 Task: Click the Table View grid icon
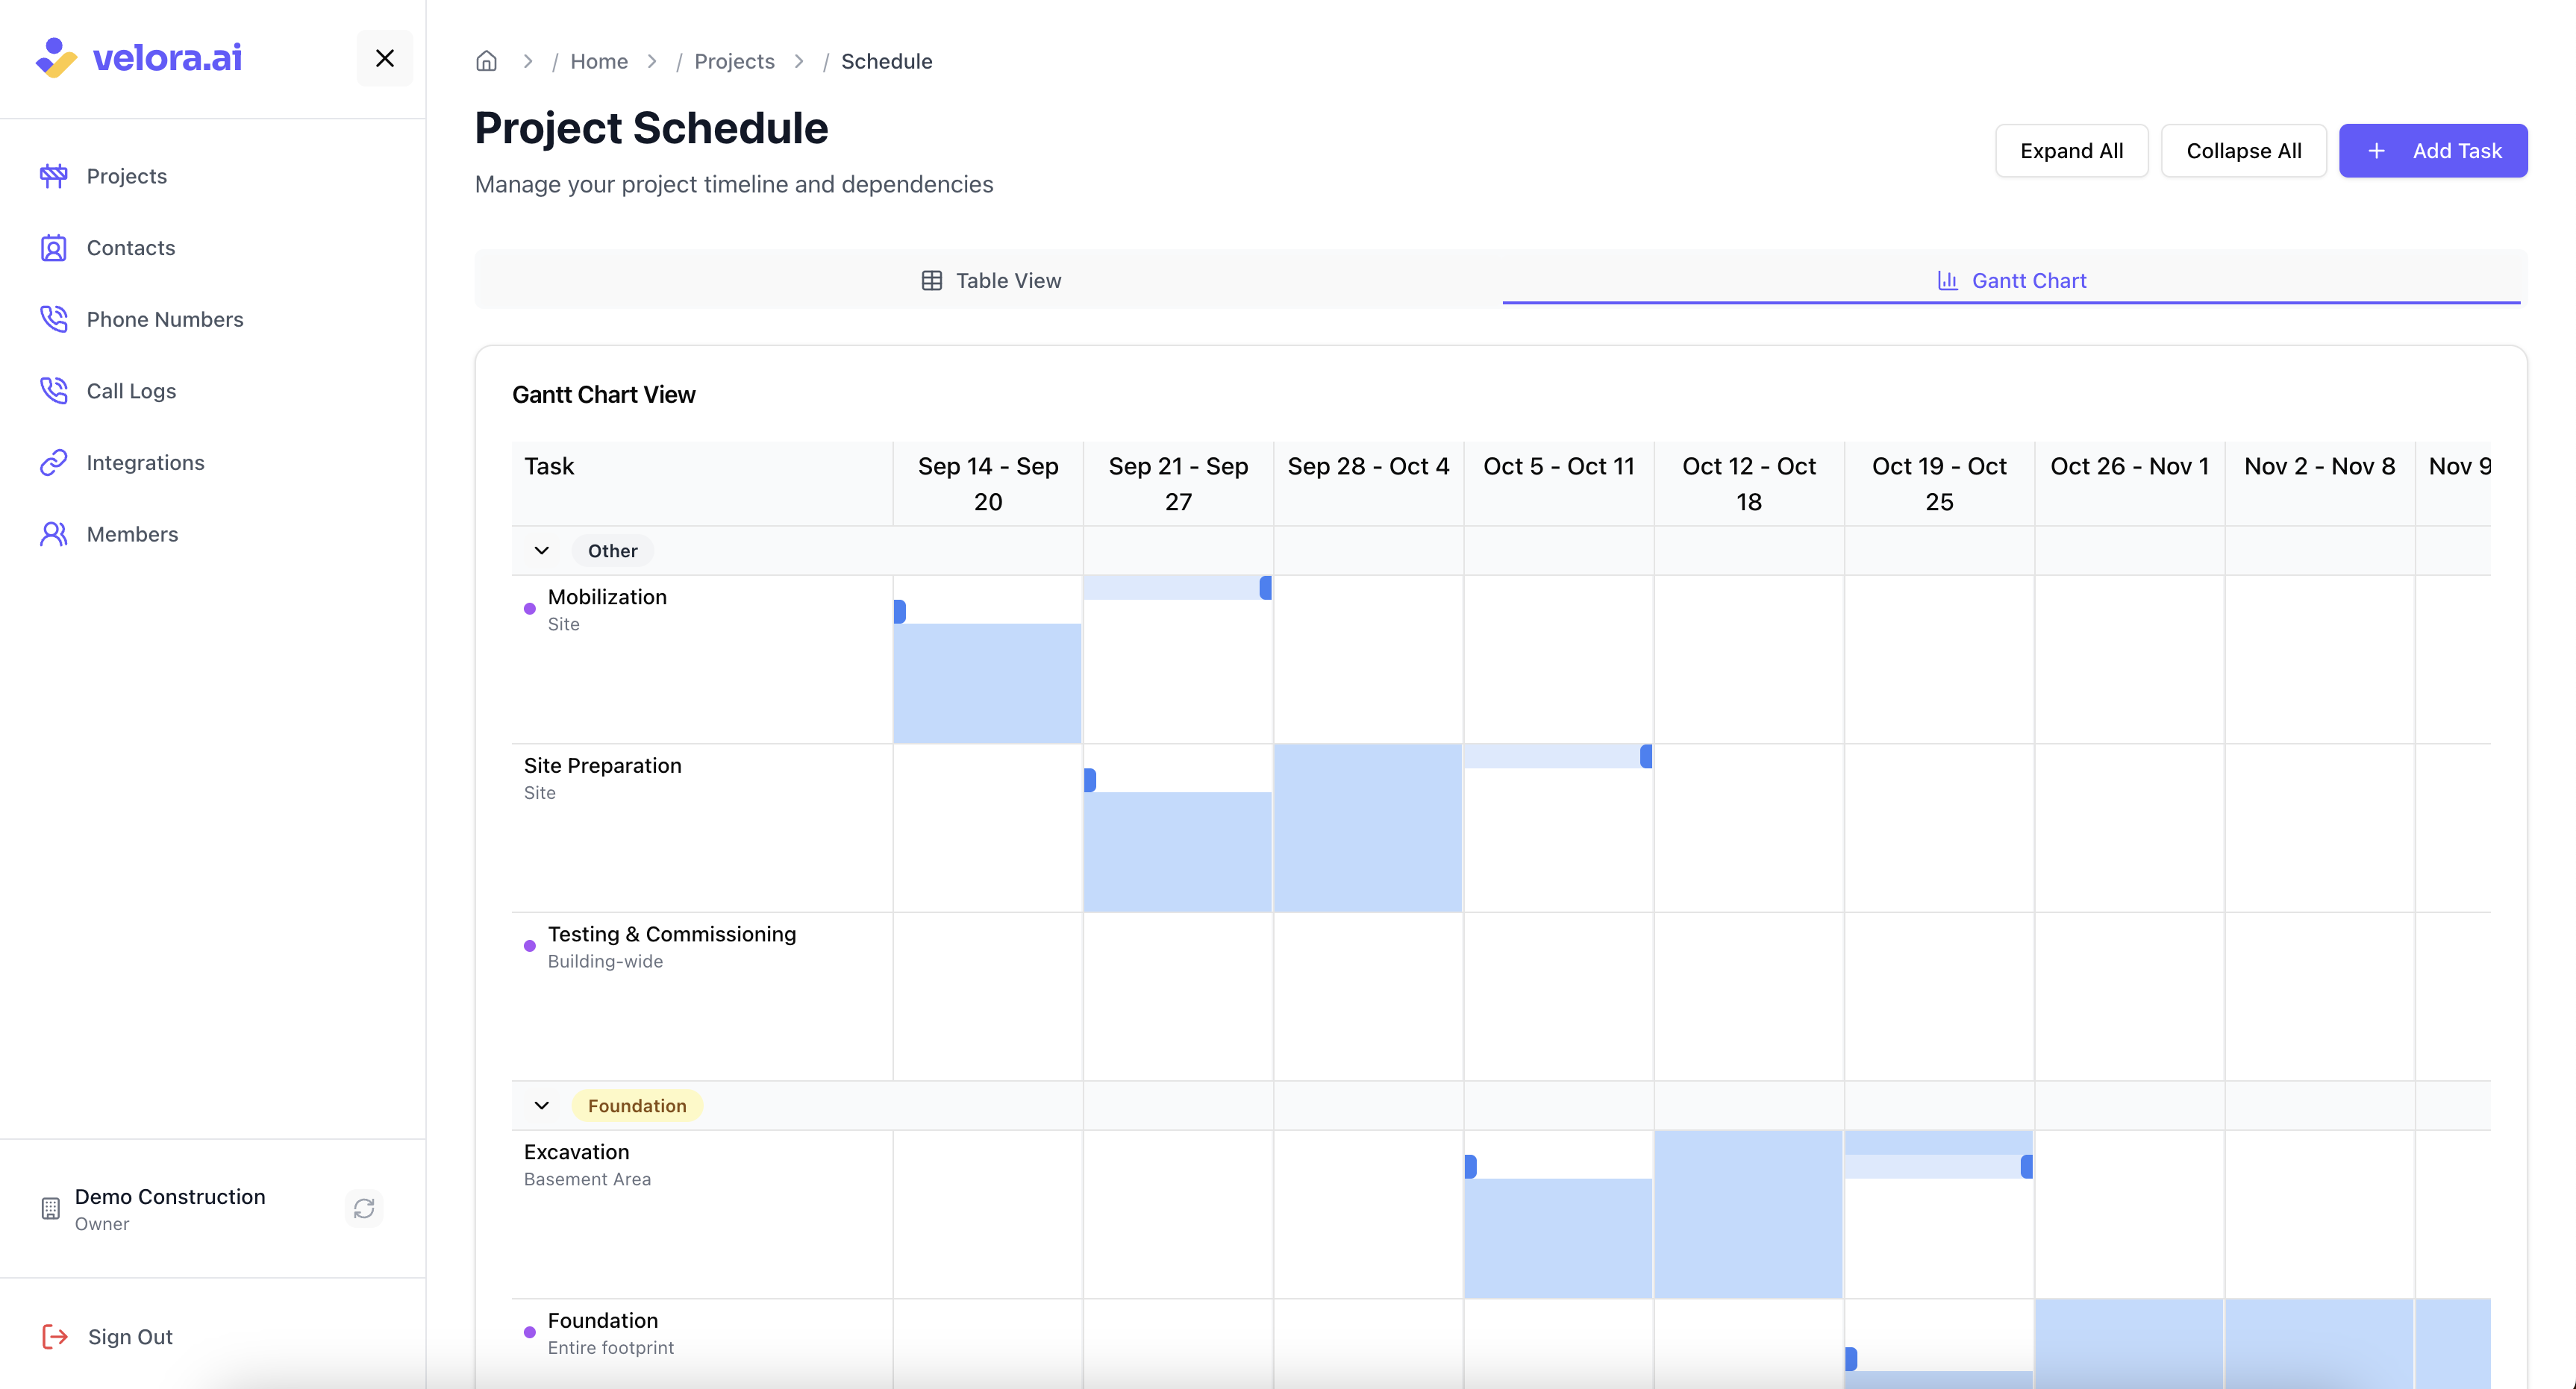[931, 281]
